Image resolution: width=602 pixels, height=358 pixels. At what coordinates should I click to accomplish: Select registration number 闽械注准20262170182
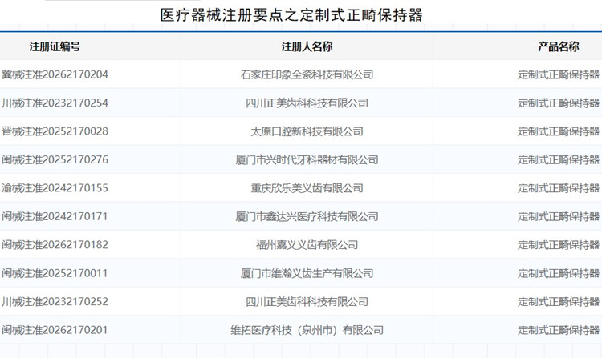(55, 244)
